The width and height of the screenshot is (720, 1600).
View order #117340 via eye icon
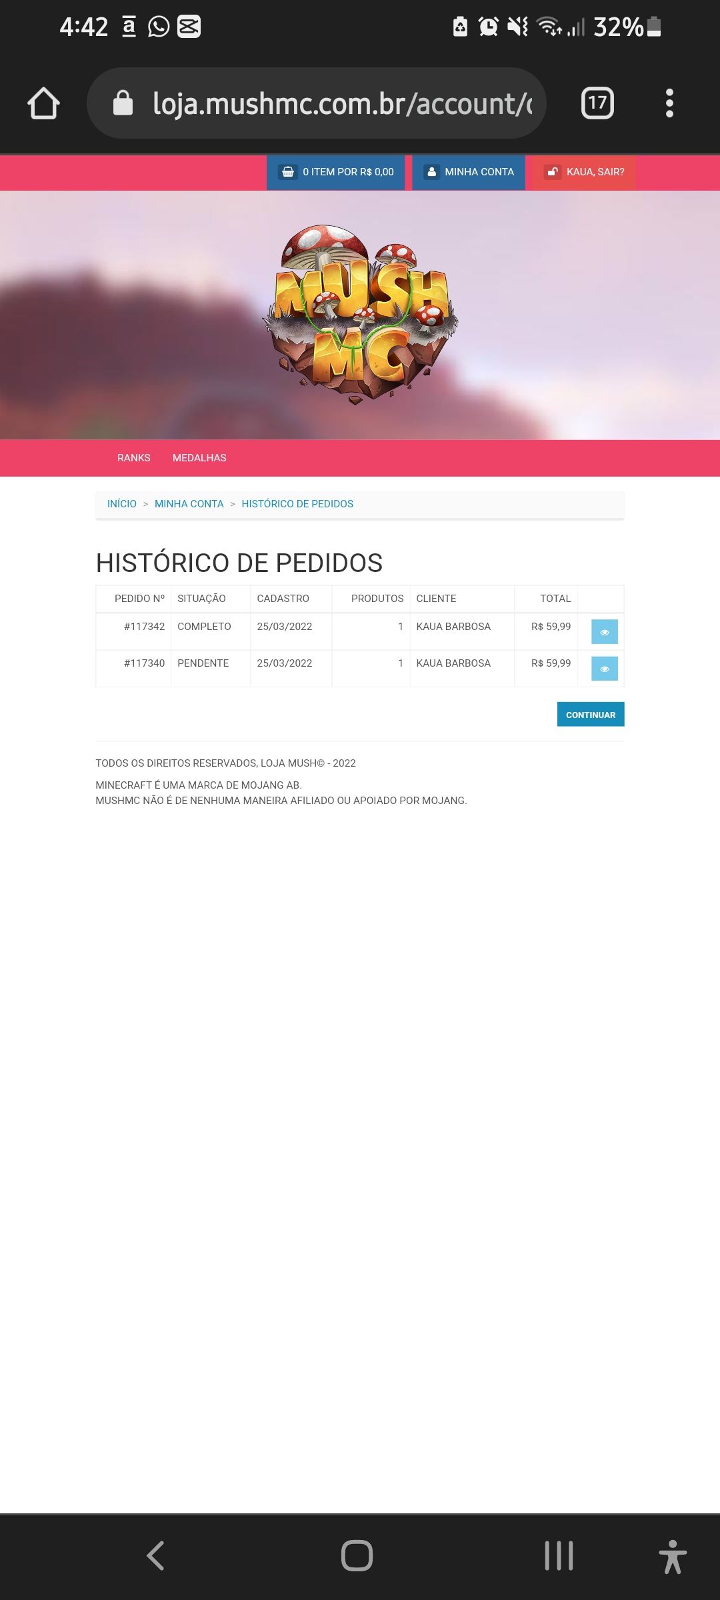(605, 669)
